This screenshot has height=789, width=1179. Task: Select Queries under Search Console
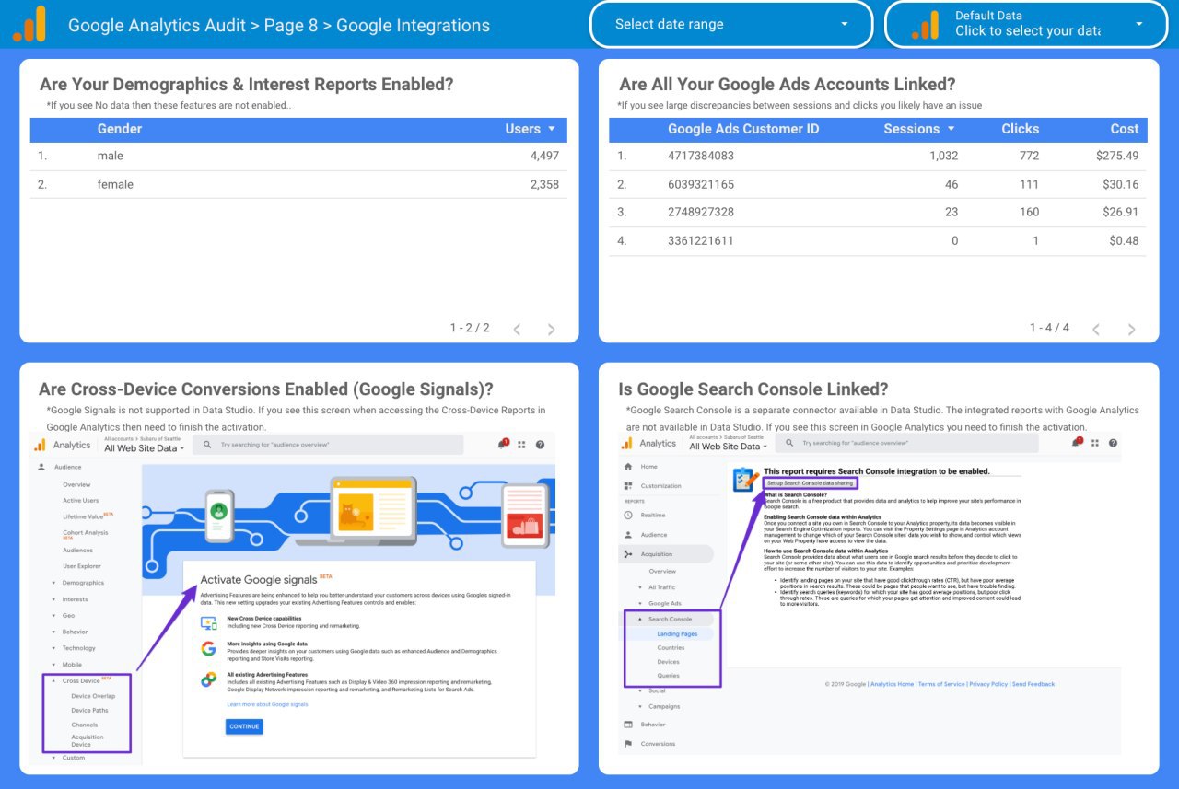click(669, 676)
